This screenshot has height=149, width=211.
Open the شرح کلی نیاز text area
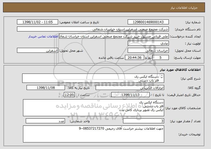[93, 78]
